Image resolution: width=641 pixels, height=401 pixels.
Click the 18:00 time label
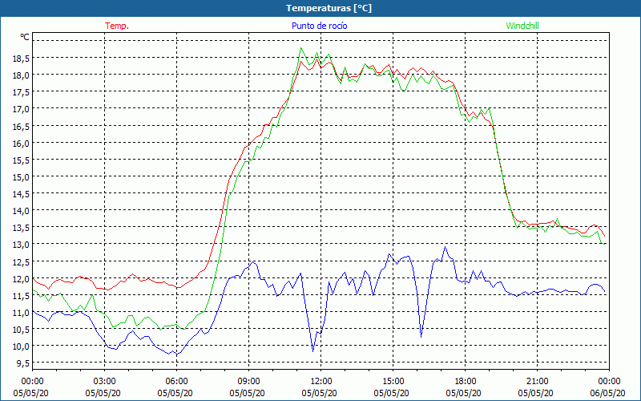(x=466, y=382)
